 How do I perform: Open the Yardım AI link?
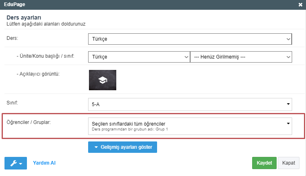(x=44, y=163)
